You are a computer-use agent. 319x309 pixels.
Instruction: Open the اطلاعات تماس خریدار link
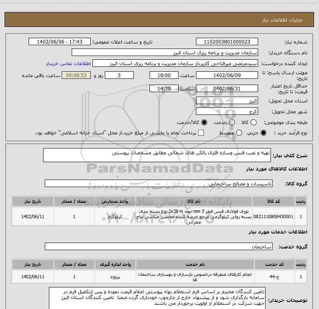coord(68,63)
